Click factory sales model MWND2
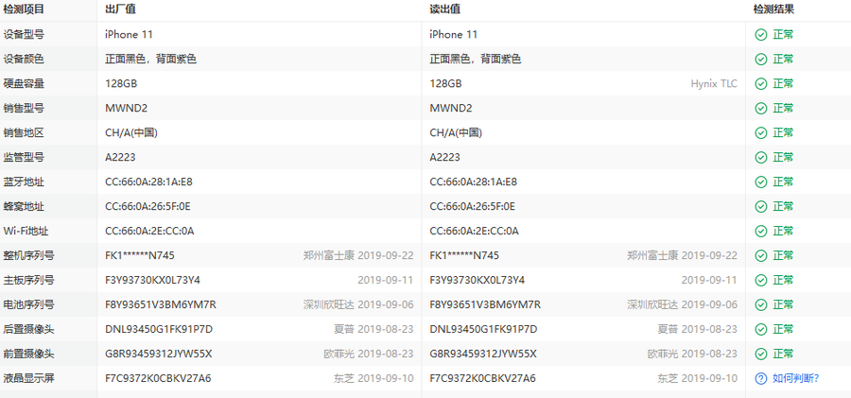The width and height of the screenshot is (851, 398). click(127, 109)
